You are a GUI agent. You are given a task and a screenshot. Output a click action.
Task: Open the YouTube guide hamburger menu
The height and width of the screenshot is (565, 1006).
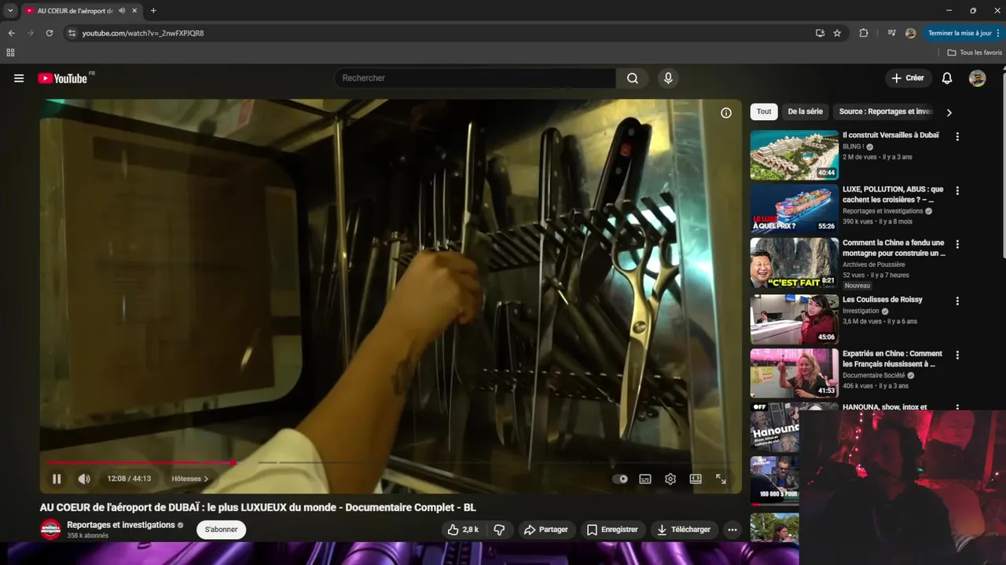pos(19,78)
